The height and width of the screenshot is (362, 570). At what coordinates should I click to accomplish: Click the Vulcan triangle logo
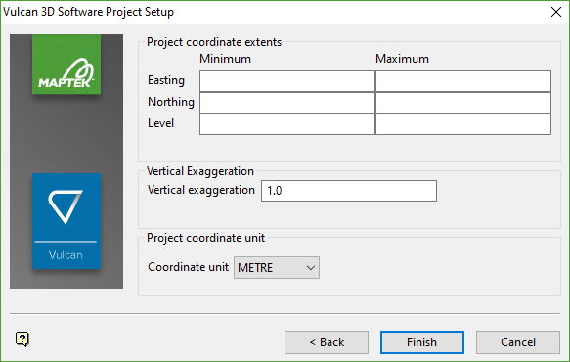point(66,206)
